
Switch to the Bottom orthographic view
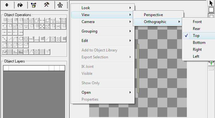click(x=199, y=43)
